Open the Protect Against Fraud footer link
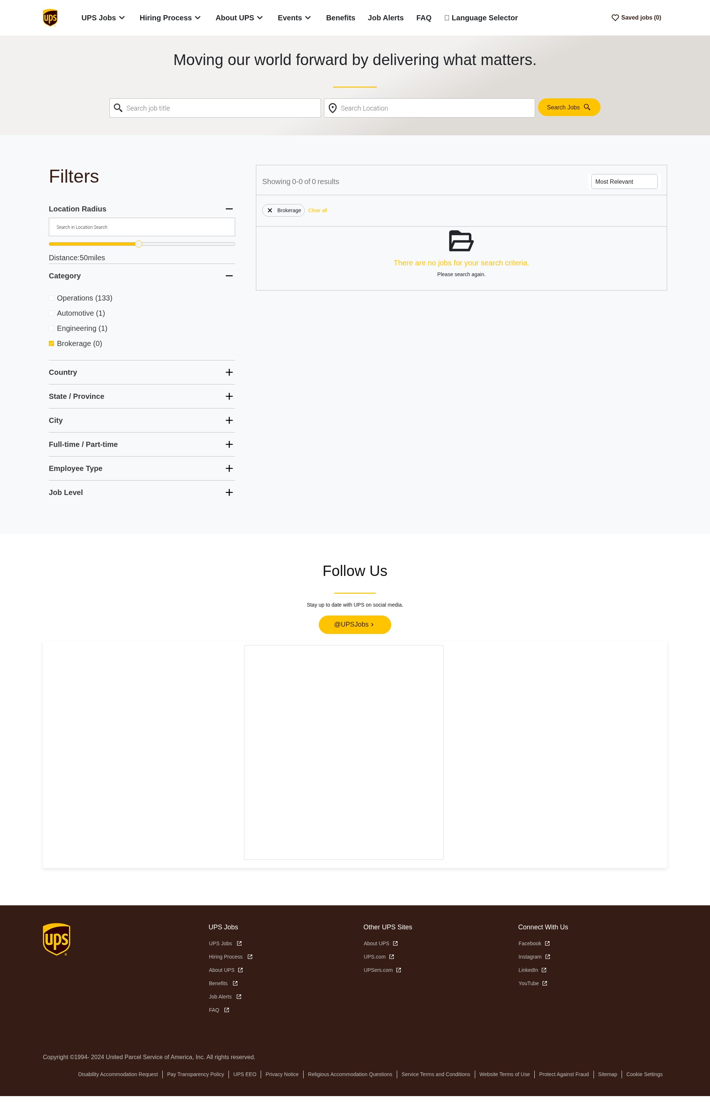710x1102 pixels. pyautogui.click(x=564, y=1074)
